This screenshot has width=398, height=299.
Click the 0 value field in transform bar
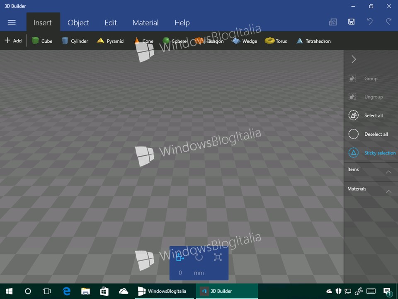(x=180, y=273)
